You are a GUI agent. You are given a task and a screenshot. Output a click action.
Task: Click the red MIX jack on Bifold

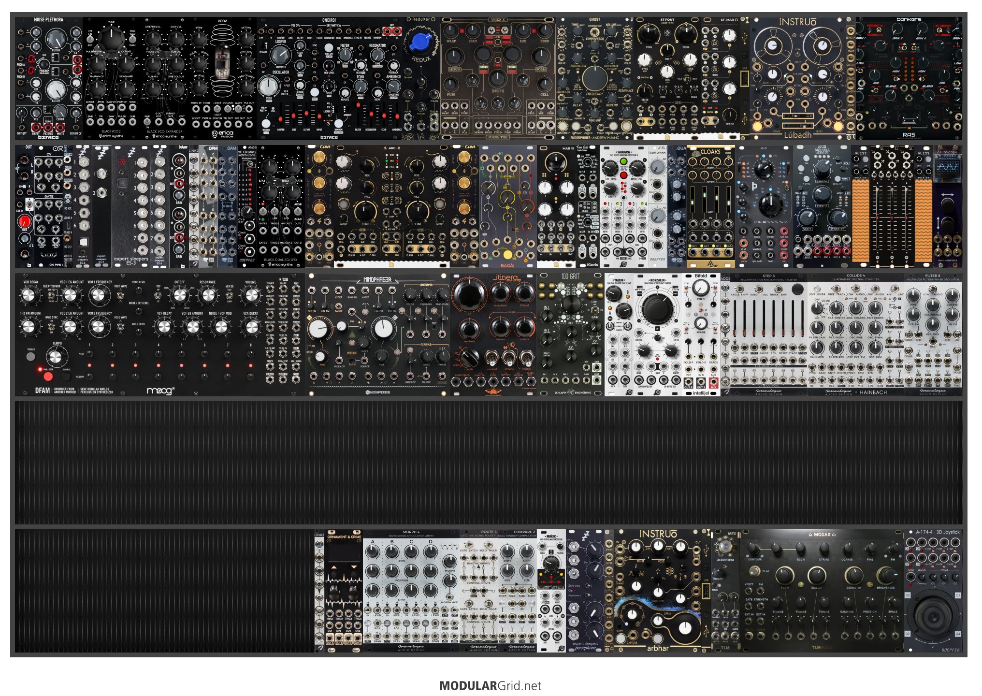713,382
